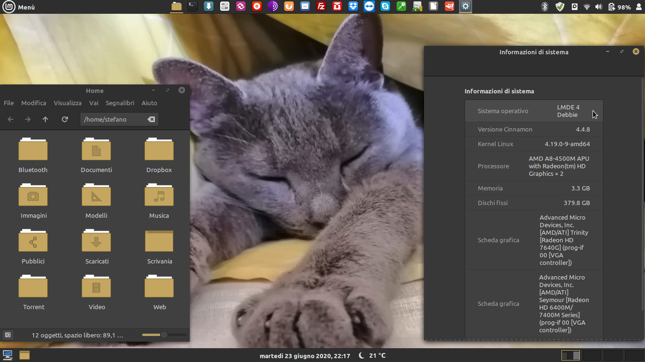The height and width of the screenshot is (362, 645).
Task: Select the Musica folder
Action: (159, 201)
